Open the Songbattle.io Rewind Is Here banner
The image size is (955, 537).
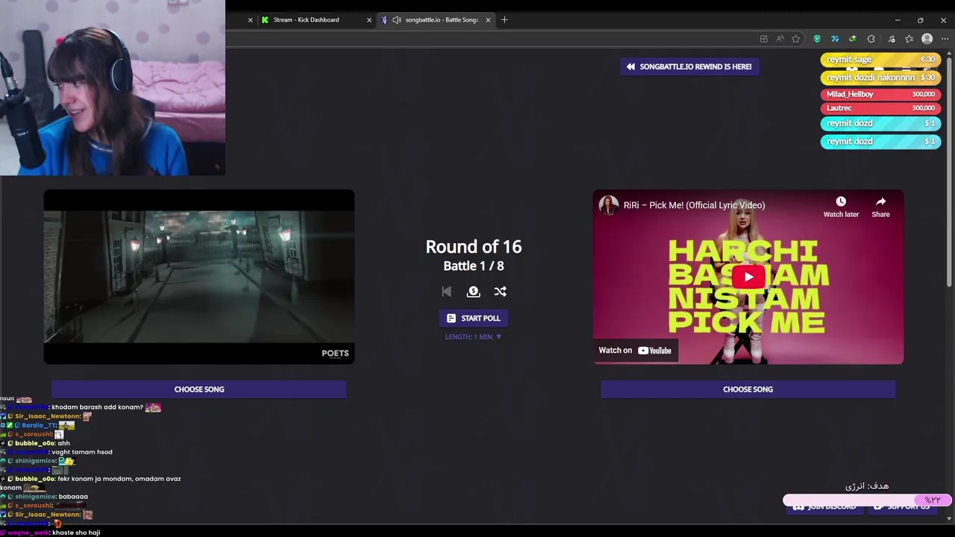(x=689, y=66)
